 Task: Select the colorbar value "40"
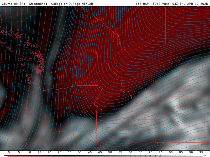(x=90, y=152)
